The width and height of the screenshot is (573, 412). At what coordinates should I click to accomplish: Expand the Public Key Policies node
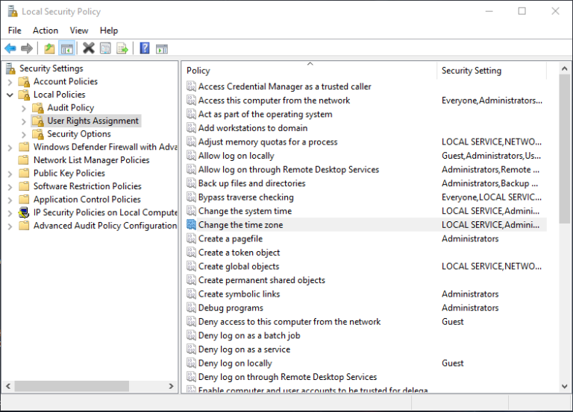coord(10,174)
